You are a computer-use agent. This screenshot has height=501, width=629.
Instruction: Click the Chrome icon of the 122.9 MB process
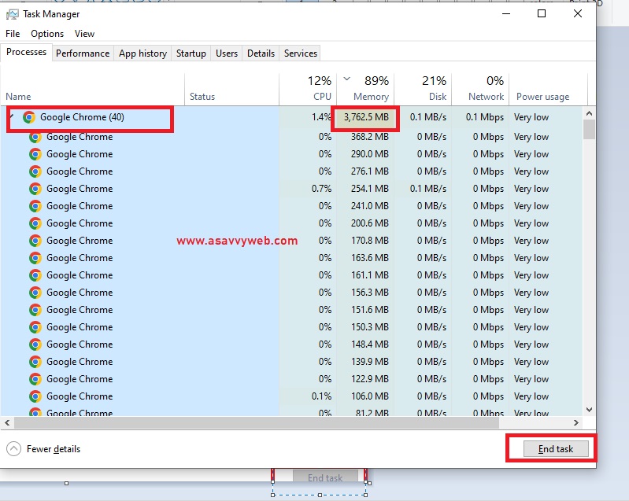(x=35, y=379)
